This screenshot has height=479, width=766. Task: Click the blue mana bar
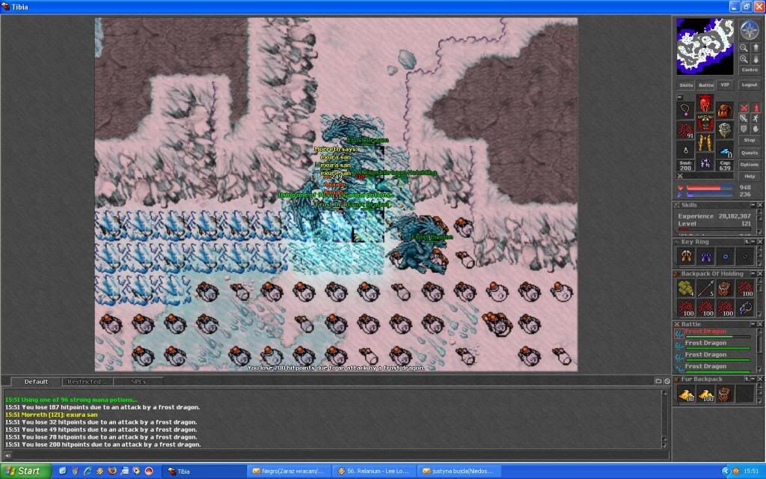709,195
